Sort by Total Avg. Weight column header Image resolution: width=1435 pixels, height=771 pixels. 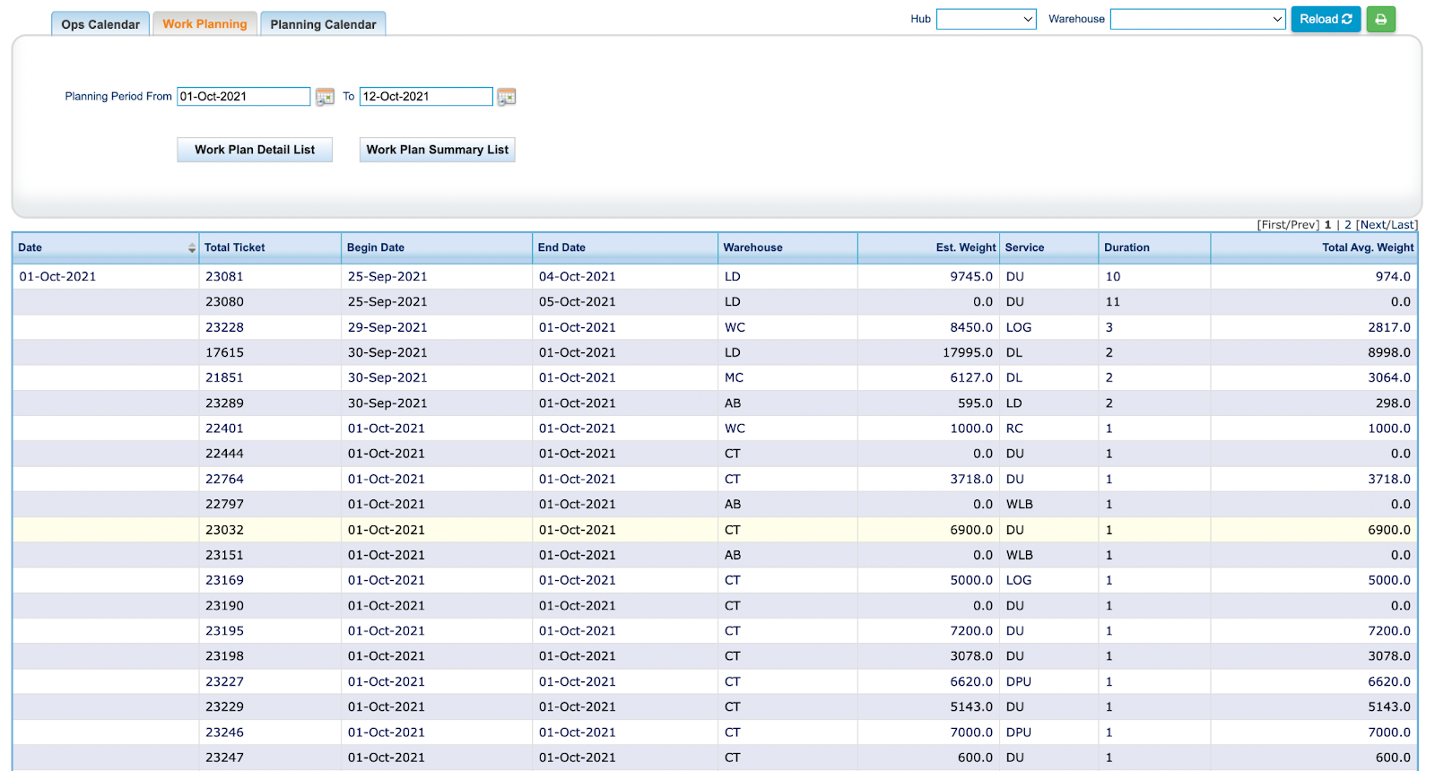1367,247
